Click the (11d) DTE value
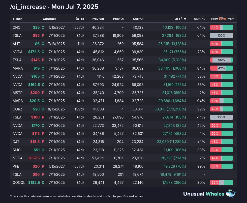247x203 pixels. point(80,44)
